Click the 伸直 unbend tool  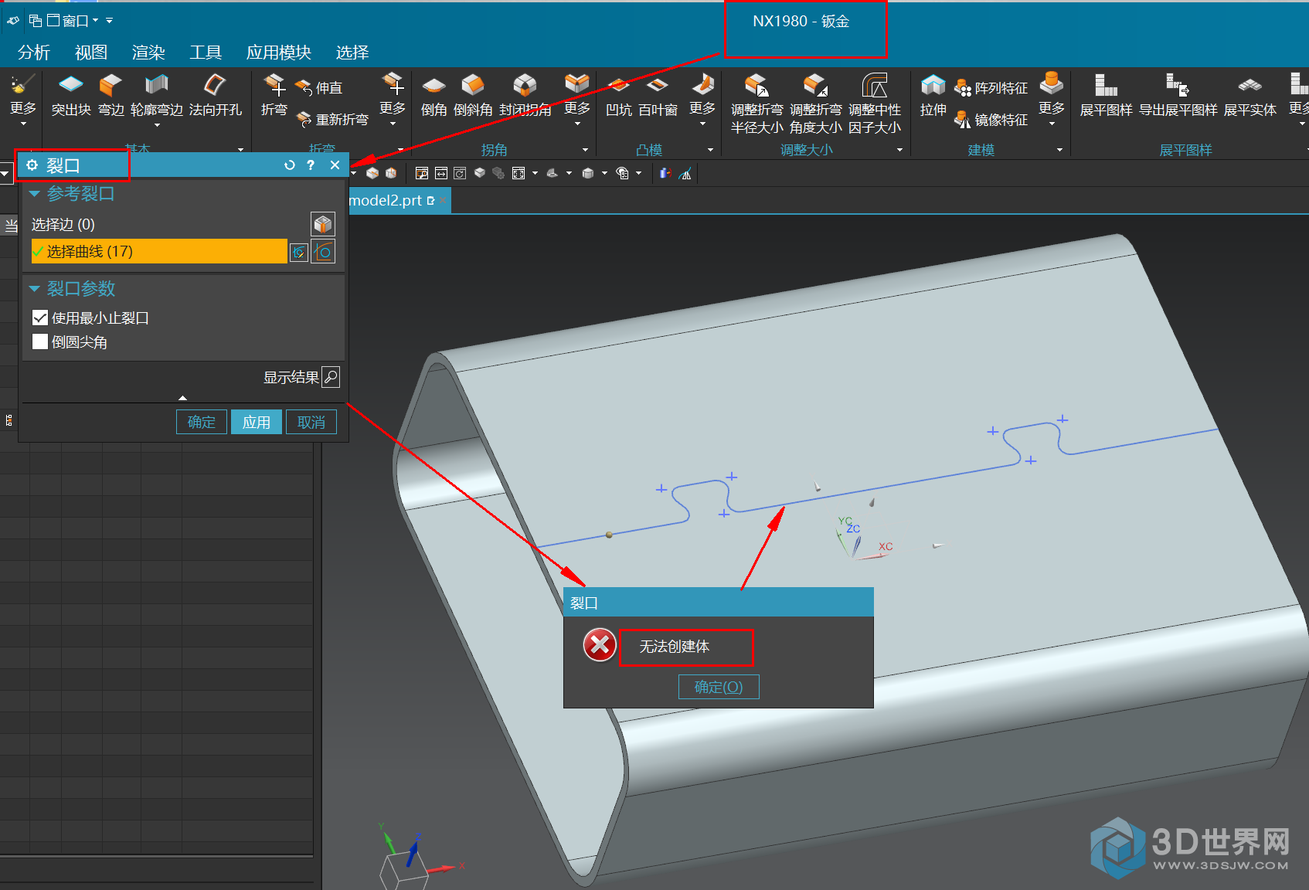coord(319,88)
